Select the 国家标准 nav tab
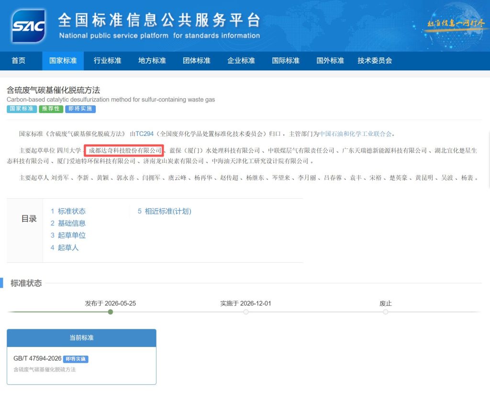Viewport: 490px width, 393px height. [63, 61]
